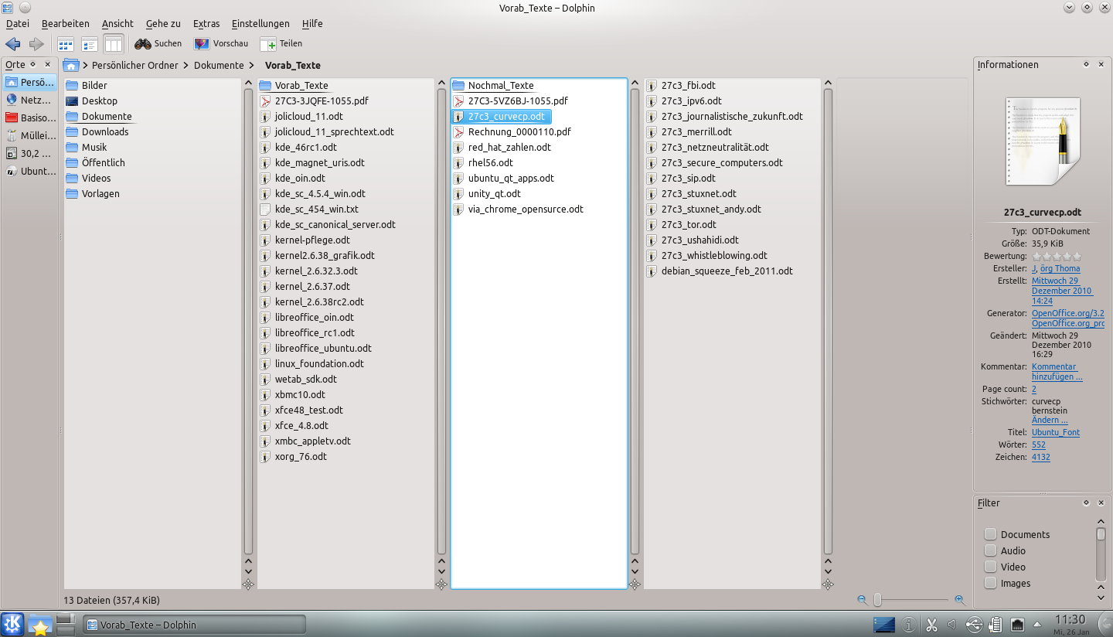1113x637 pixels.
Task: Open the Einstellungen menu
Action: (x=260, y=24)
